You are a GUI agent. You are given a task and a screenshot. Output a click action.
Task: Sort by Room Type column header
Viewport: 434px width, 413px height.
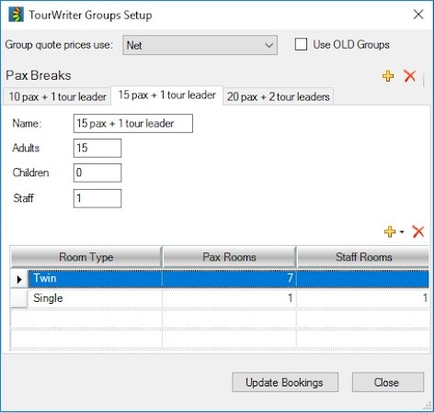pyautogui.click(x=86, y=257)
